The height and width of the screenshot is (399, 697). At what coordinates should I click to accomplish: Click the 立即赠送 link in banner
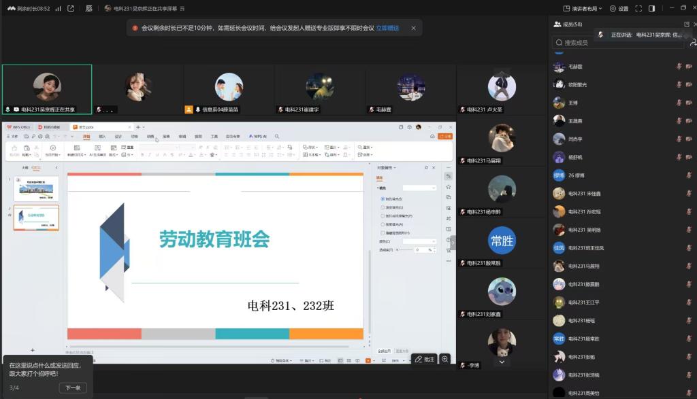click(x=387, y=28)
